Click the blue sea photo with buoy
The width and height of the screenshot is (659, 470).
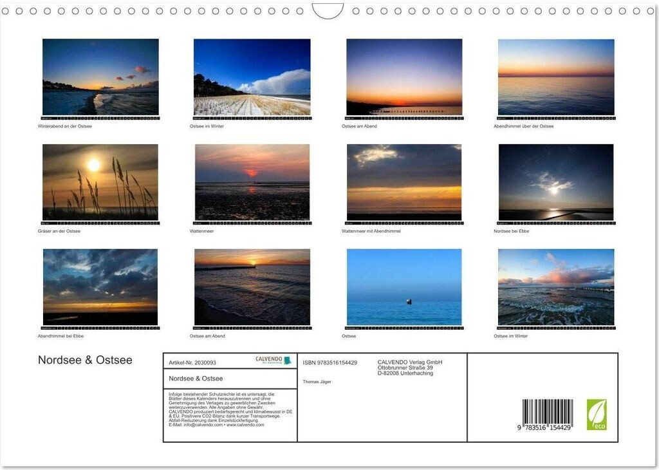(404, 287)
